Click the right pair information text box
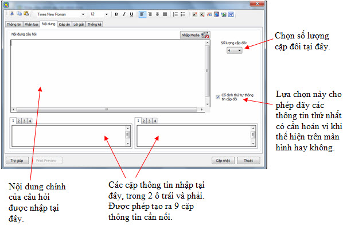 click(x=194, y=135)
